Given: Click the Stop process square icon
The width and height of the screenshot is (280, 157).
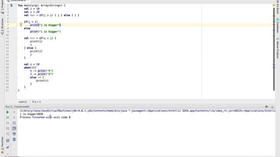Looking at the screenshot, I should pos(7,117).
